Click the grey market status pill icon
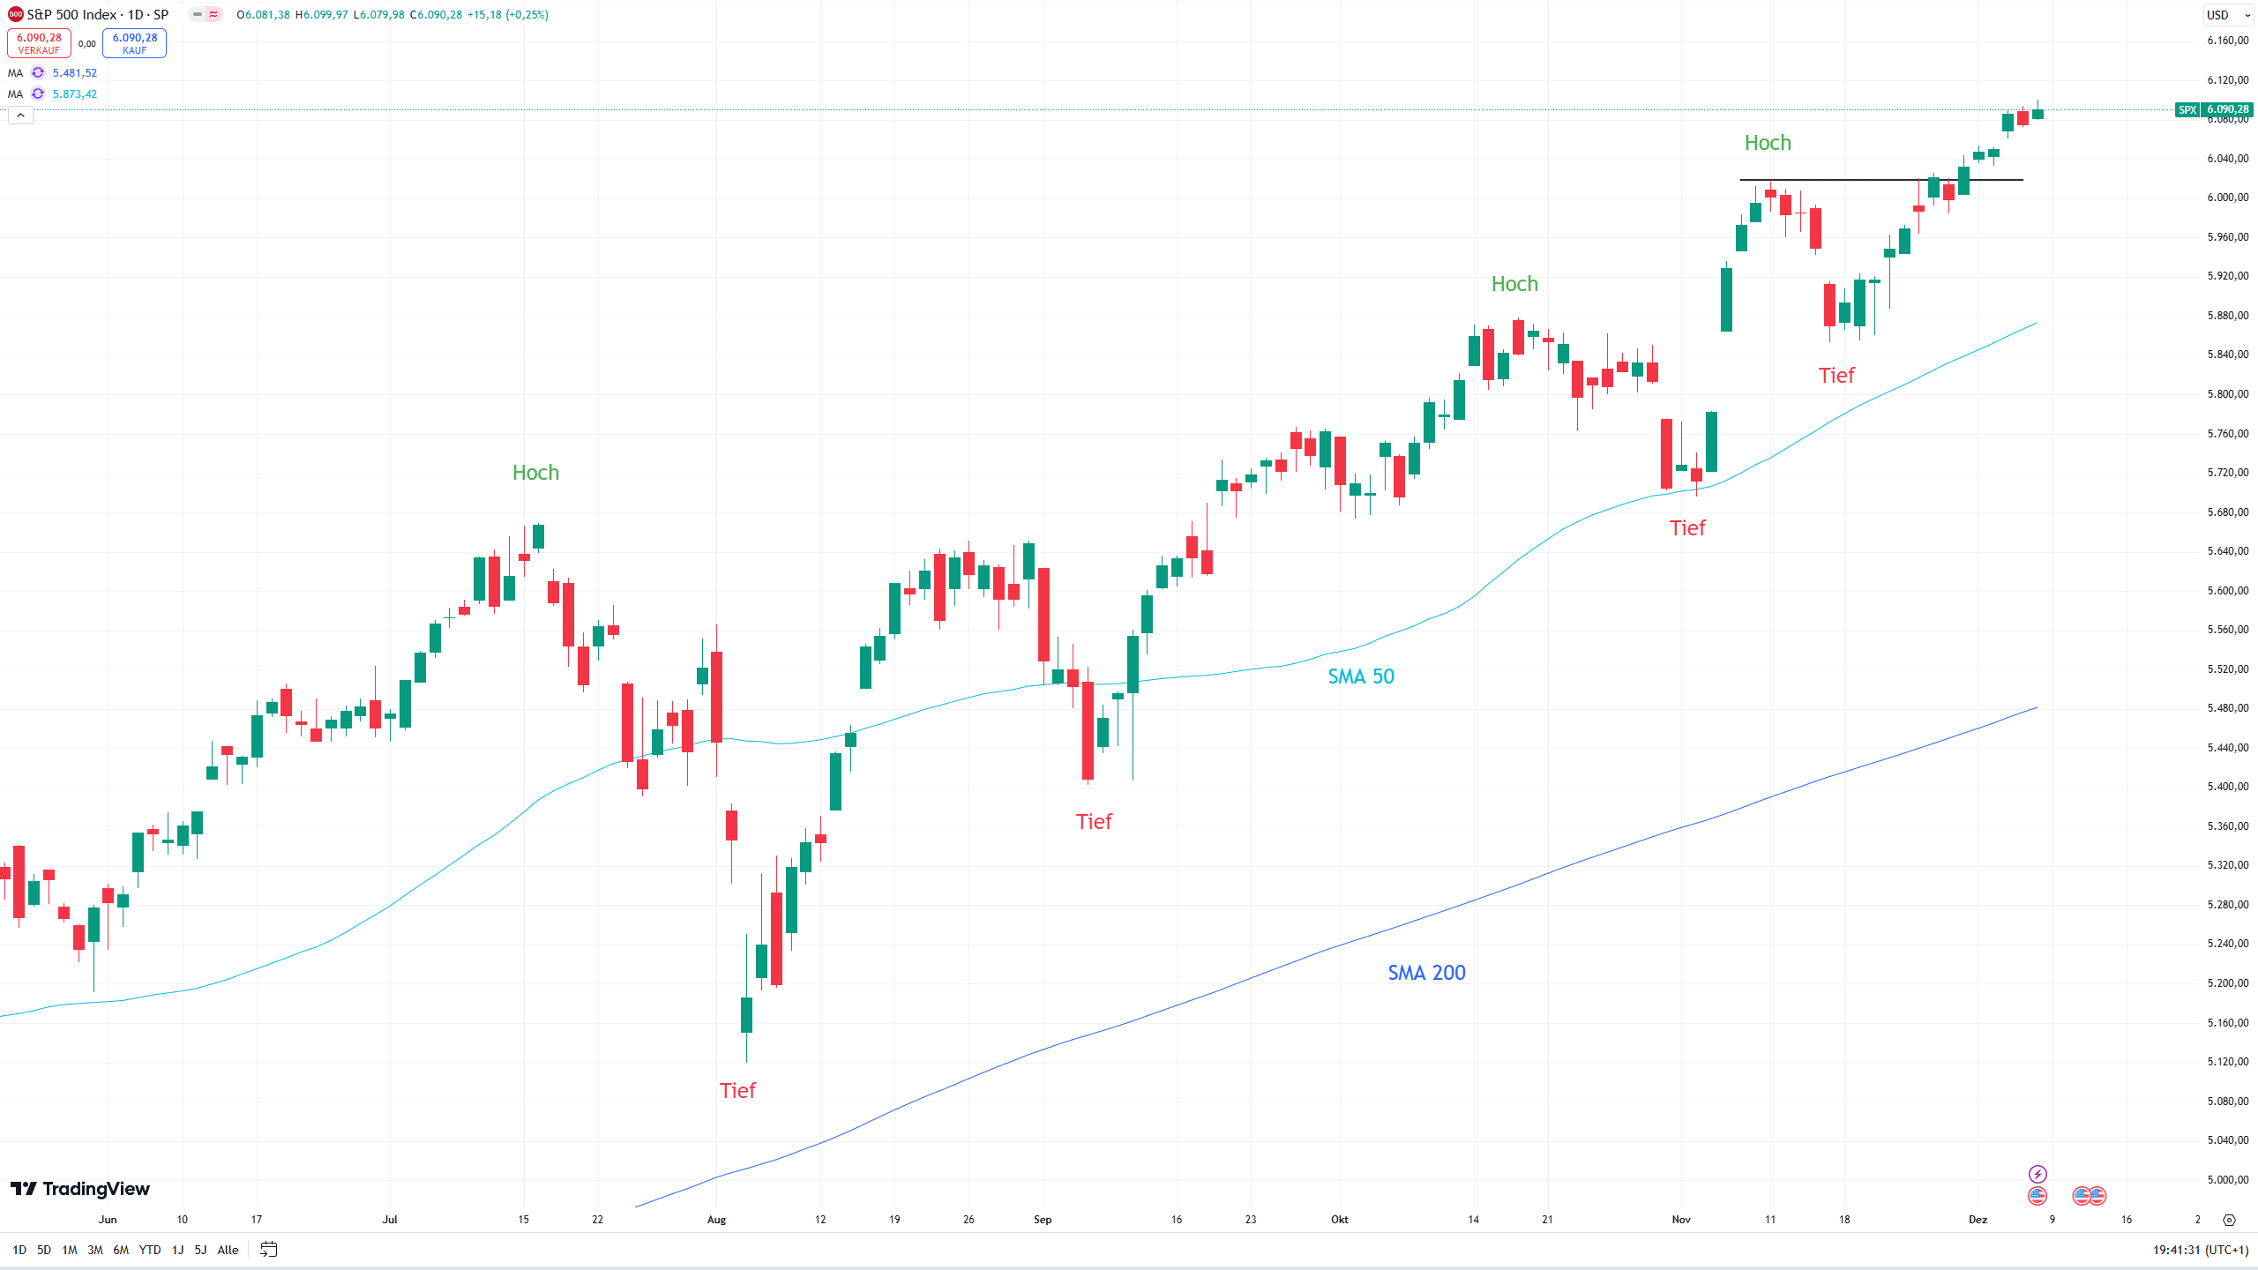Image resolution: width=2258 pixels, height=1270 pixels. (x=198, y=14)
